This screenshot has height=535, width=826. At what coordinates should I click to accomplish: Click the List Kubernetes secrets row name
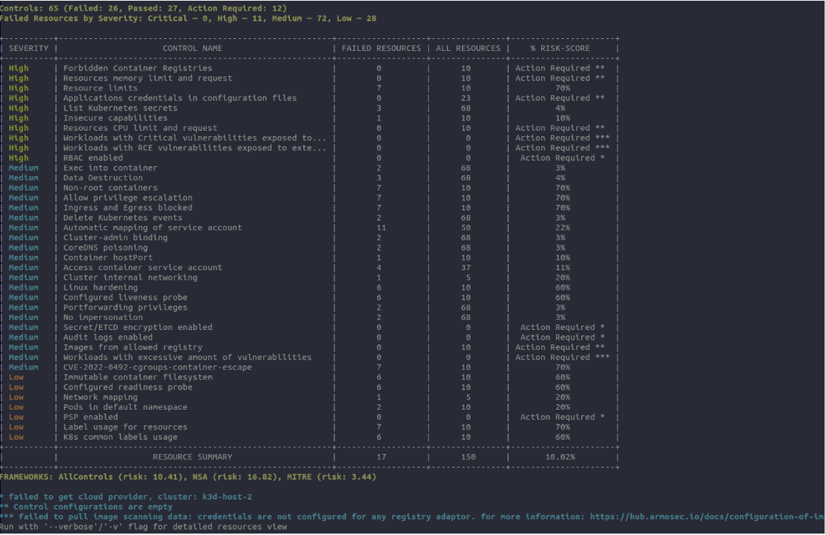[x=119, y=108]
